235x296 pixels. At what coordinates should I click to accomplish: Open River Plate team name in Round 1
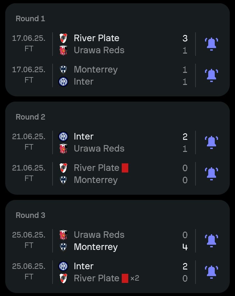97,38
